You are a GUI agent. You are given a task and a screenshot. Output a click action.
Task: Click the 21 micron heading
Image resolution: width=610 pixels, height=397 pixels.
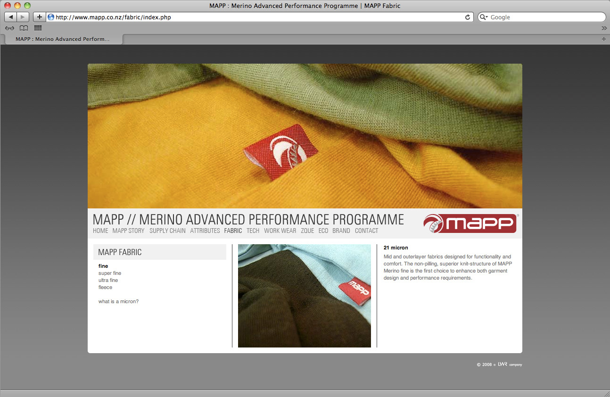(x=396, y=248)
